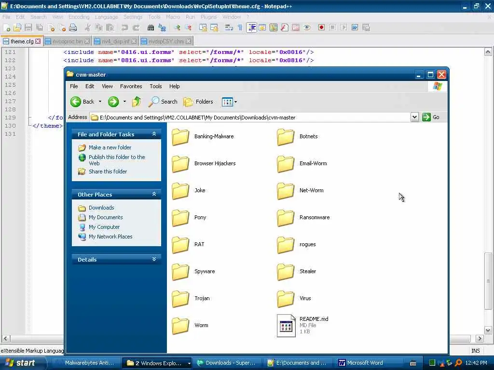Open Plugins menu in Notepad++

point(208,17)
